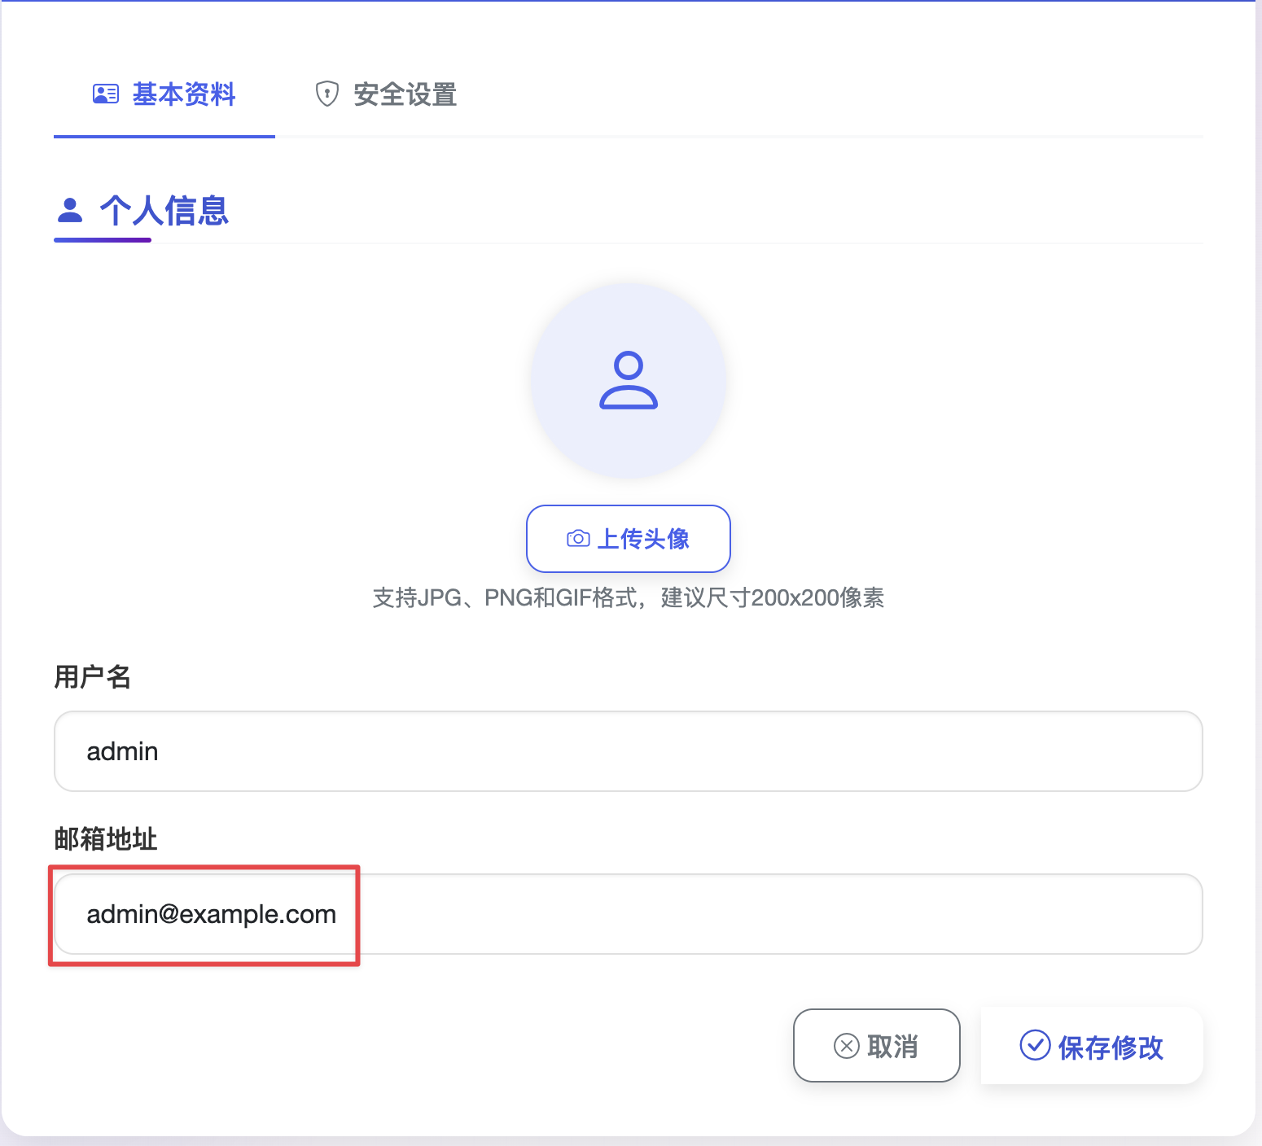
Task: Focus the 用户名 input field containing admin
Action: [x=629, y=751]
